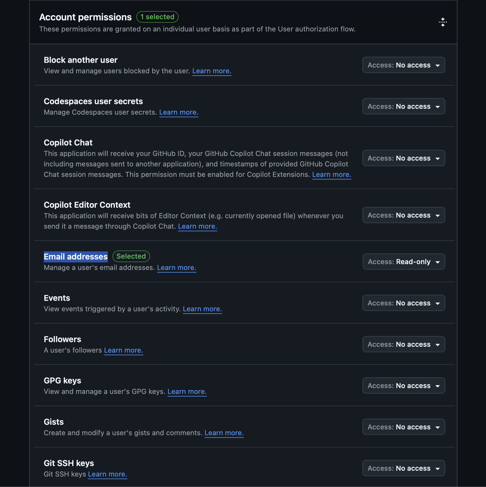Change Email addresses Read-only access dropdown
Viewport: 486px width, 487px height.
click(404, 262)
